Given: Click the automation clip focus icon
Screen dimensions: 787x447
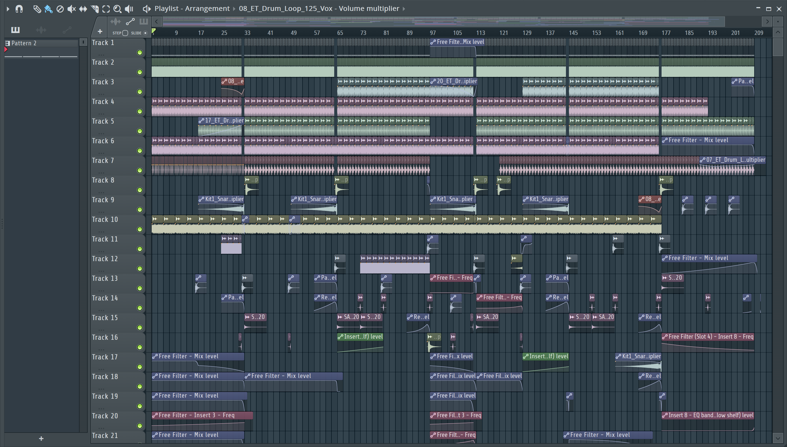Looking at the screenshot, I should 130,22.
